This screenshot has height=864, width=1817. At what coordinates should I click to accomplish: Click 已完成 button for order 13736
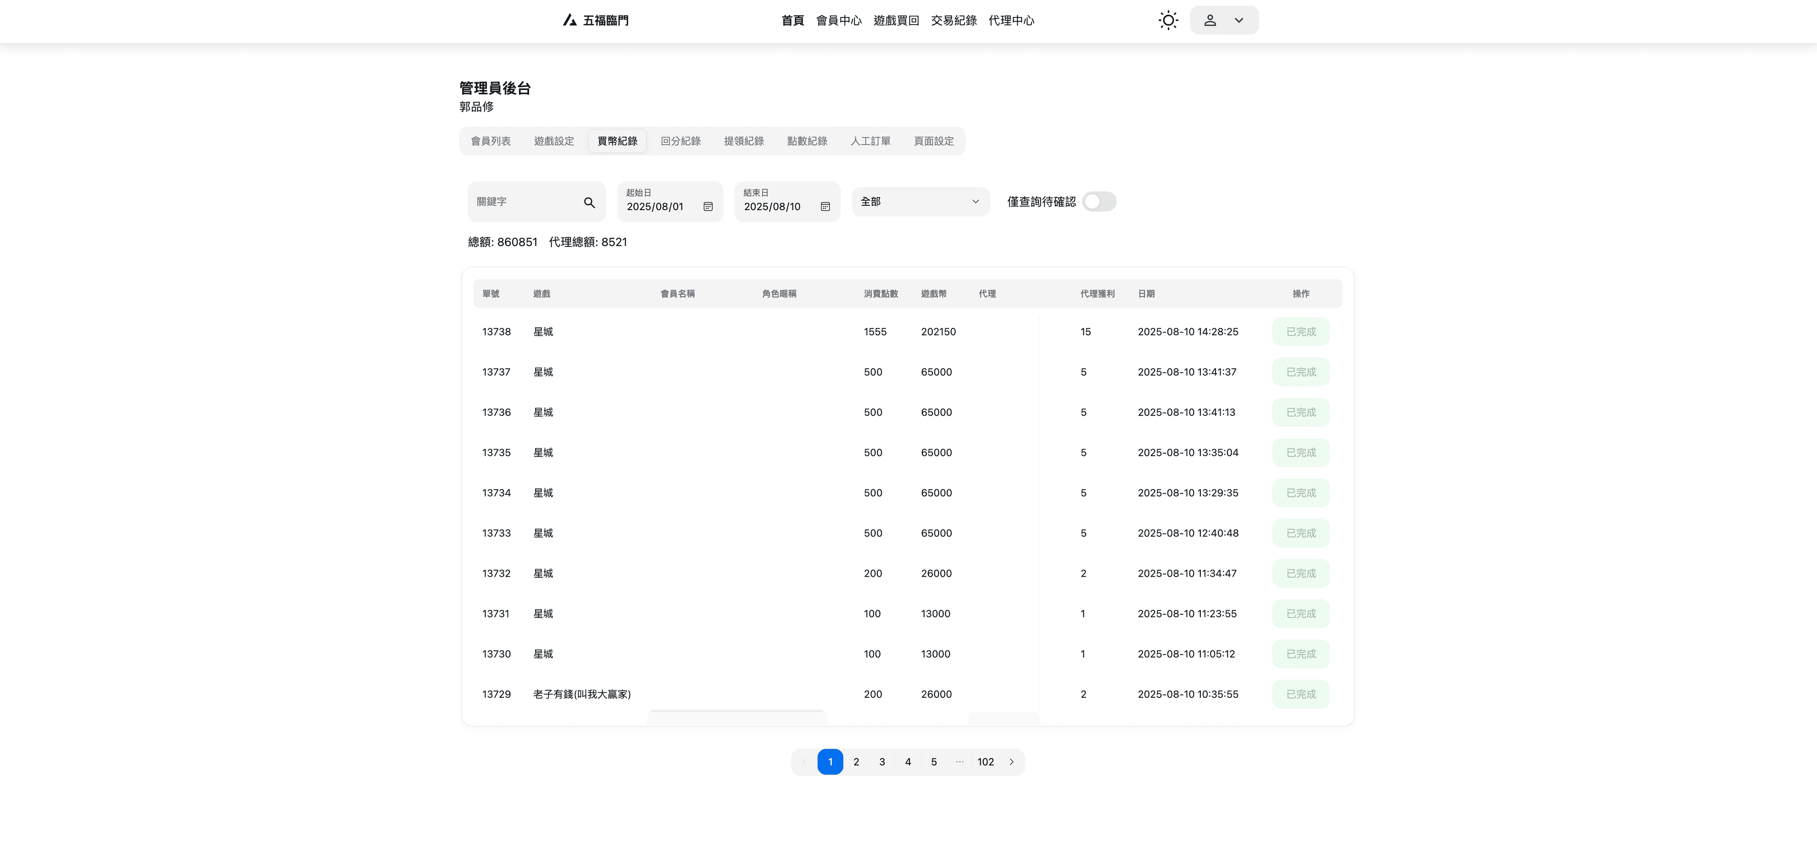coord(1301,412)
